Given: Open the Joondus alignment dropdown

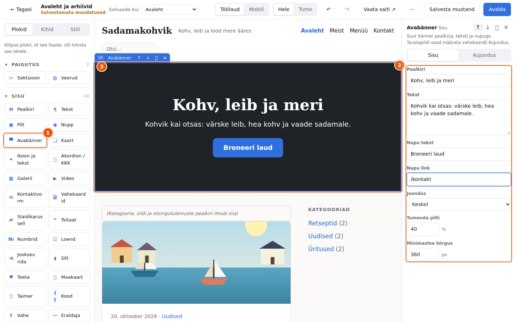Looking at the screenshot, I should click(x=459, y=204).
